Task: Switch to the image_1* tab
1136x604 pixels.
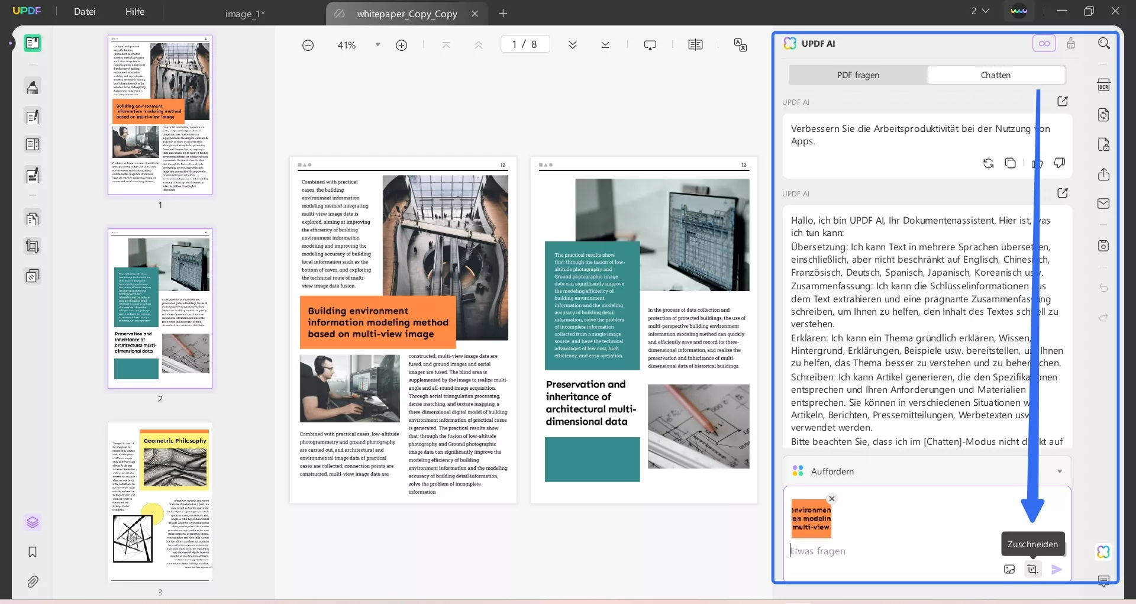Action: coord(244,14)
